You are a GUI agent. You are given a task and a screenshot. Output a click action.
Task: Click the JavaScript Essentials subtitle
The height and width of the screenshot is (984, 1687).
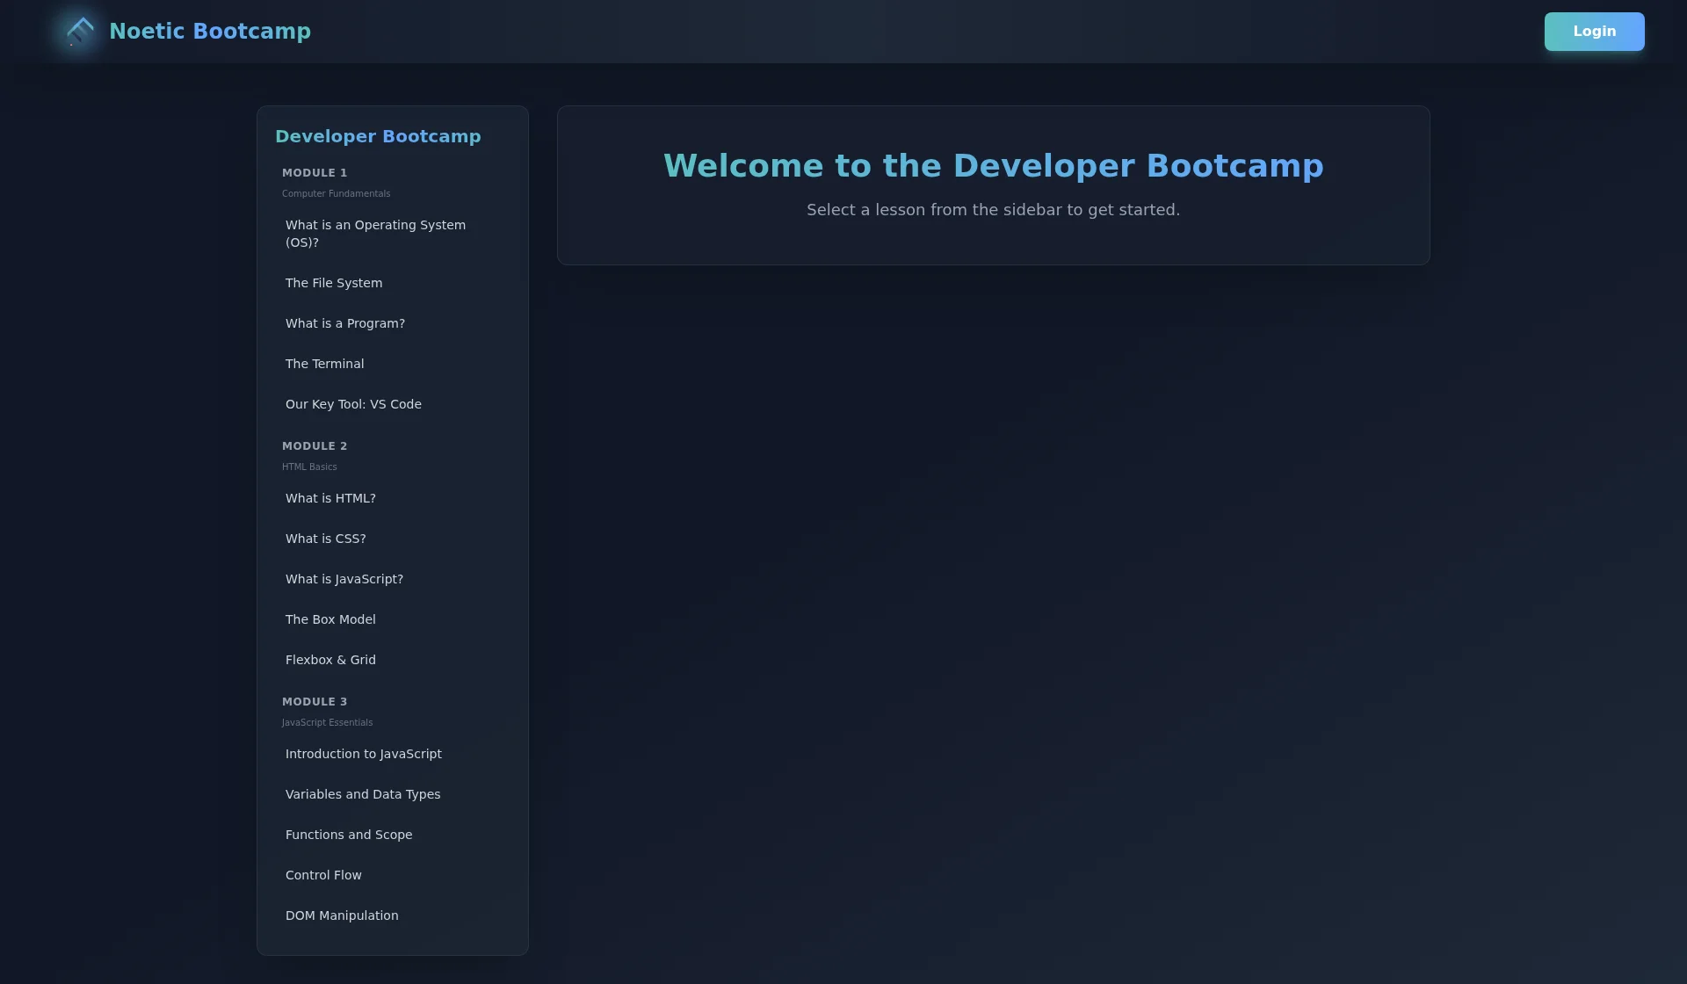point(327,723)
